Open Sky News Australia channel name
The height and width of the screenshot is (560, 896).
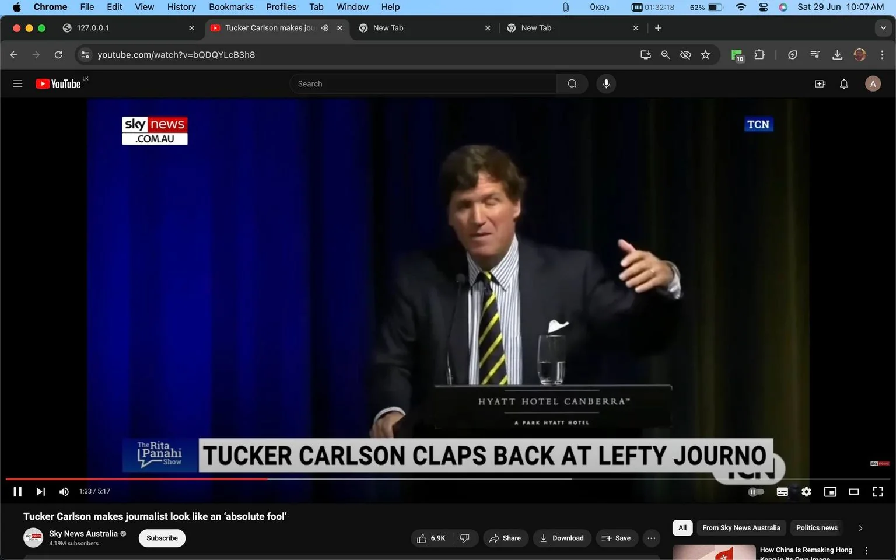[83, 533]
